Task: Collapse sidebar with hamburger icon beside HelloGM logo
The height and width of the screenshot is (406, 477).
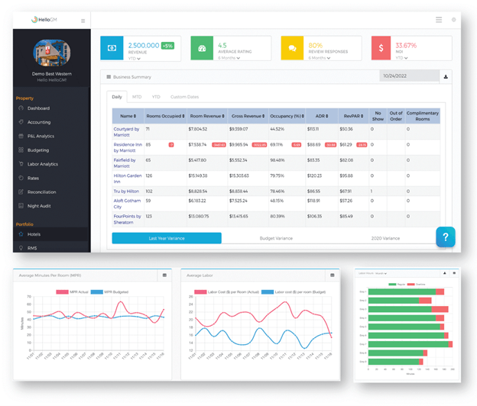Action: click(83, 21)
